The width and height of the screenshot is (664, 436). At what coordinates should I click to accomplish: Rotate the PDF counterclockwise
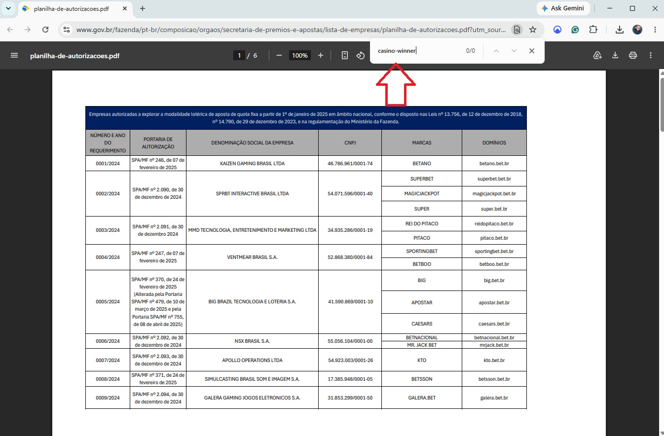[x=361, y=55]
